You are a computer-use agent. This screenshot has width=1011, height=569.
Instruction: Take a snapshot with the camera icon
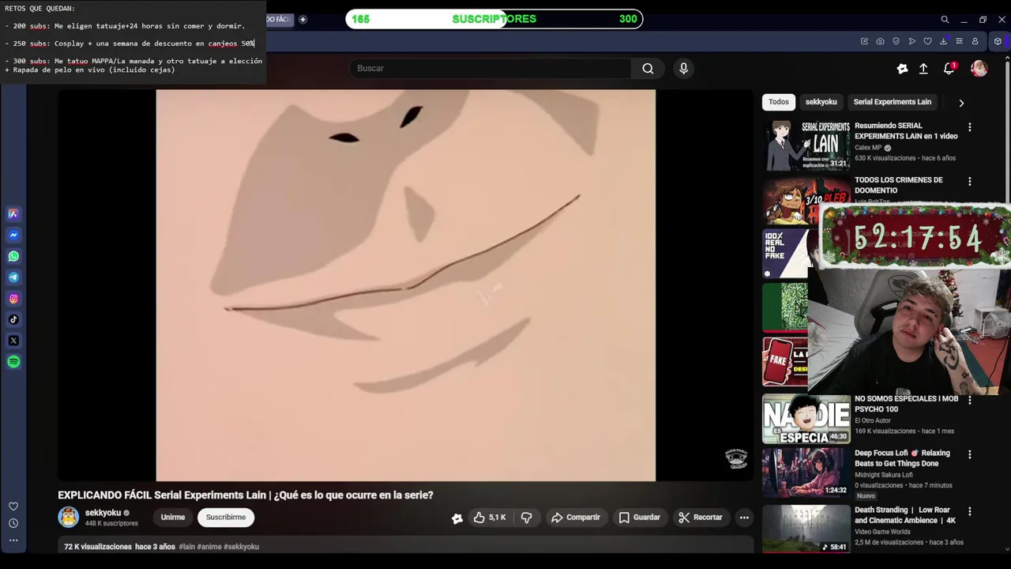coord(880,41)
